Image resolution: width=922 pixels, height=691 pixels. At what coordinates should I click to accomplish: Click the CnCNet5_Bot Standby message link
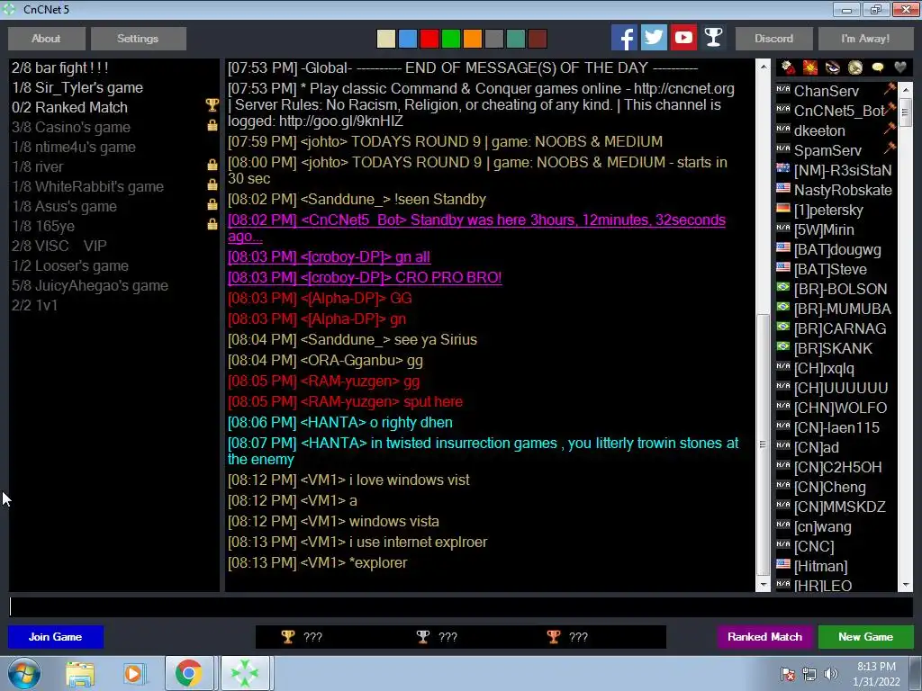(x=477, y=228)
